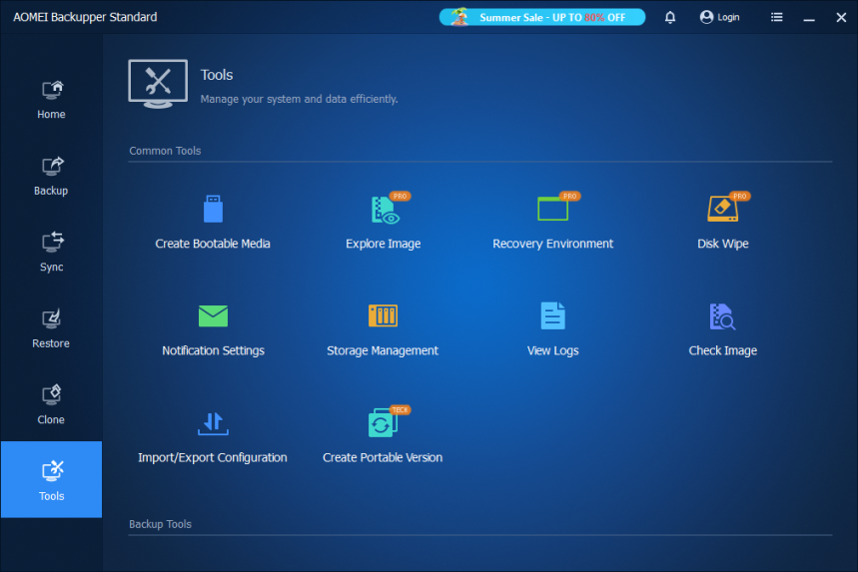The width and height of the screenshot is (858, 572).
Task: Click the Login button
Action: click(x=720, y=17)
